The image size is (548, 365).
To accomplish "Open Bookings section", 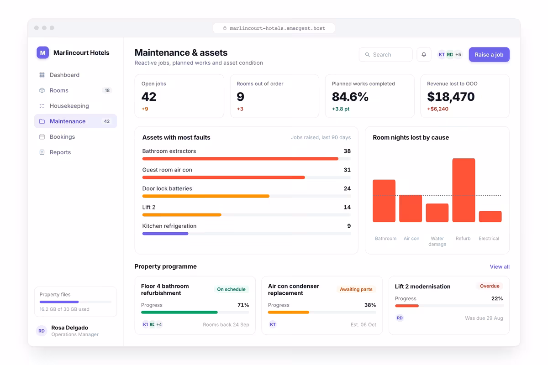I will tap(75, 137).
